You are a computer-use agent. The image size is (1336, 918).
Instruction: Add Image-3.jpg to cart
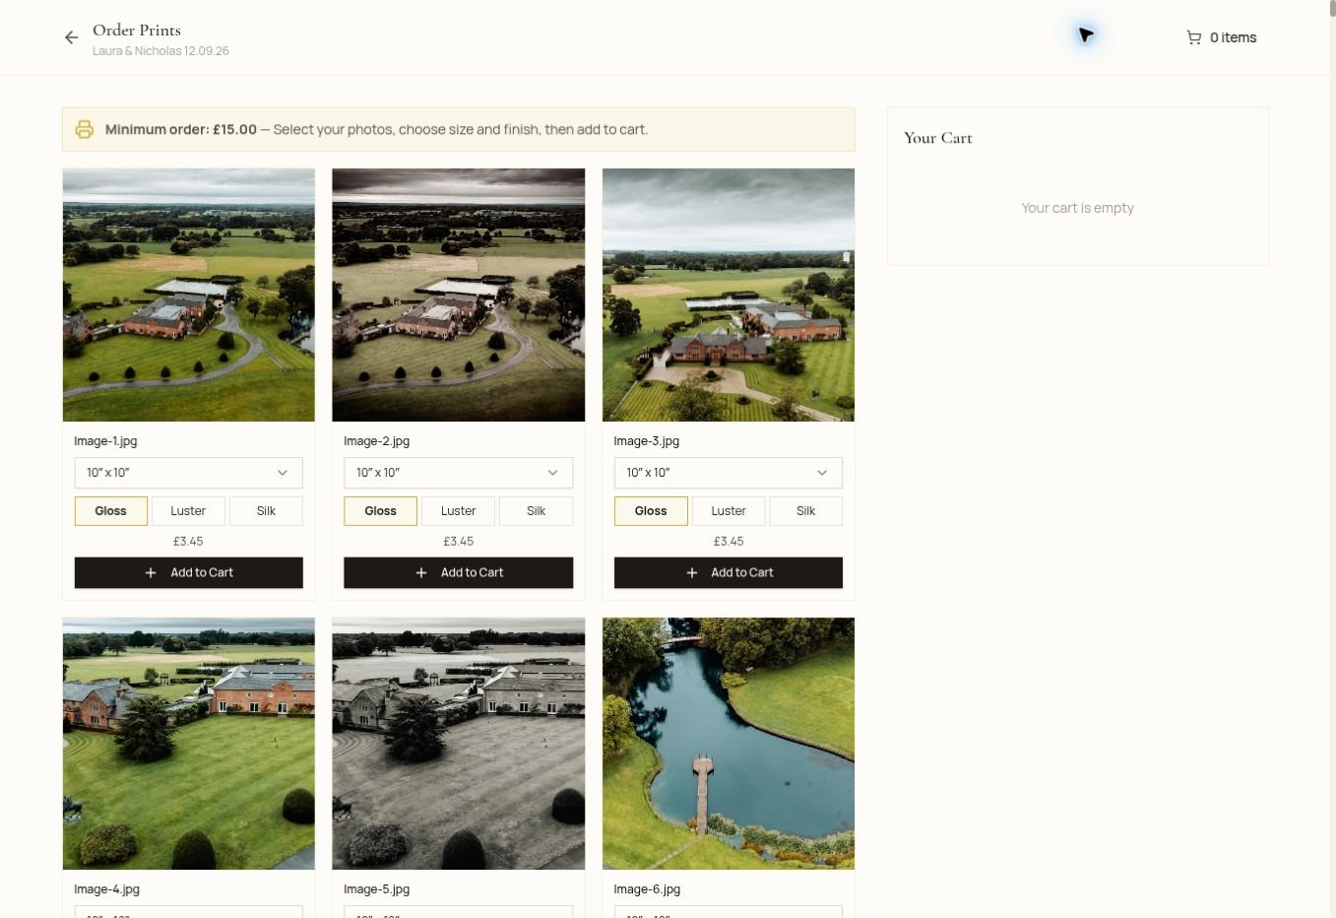729,572
